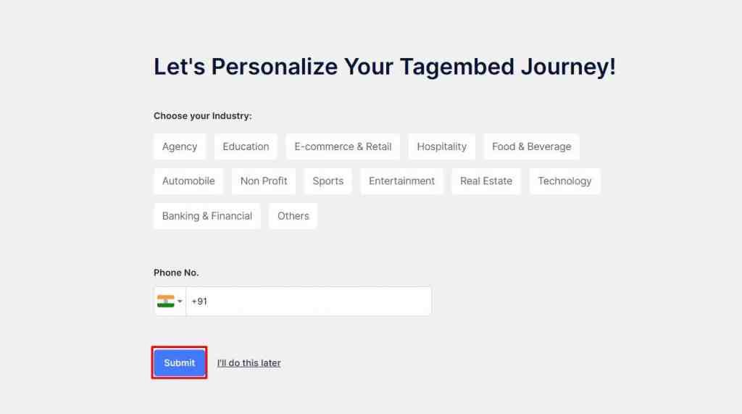Viewport: 742px width, 414px height.
Task: Pick the E-commerce & Retail industry
Action: point(343,146)
